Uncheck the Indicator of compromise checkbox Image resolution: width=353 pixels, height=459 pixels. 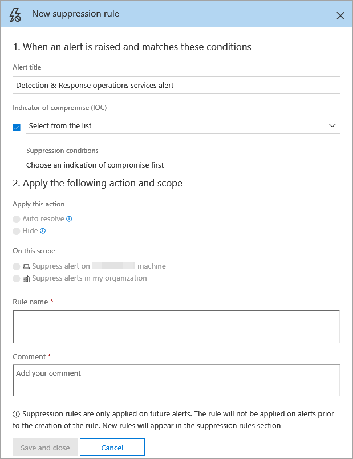click(17, 127)
